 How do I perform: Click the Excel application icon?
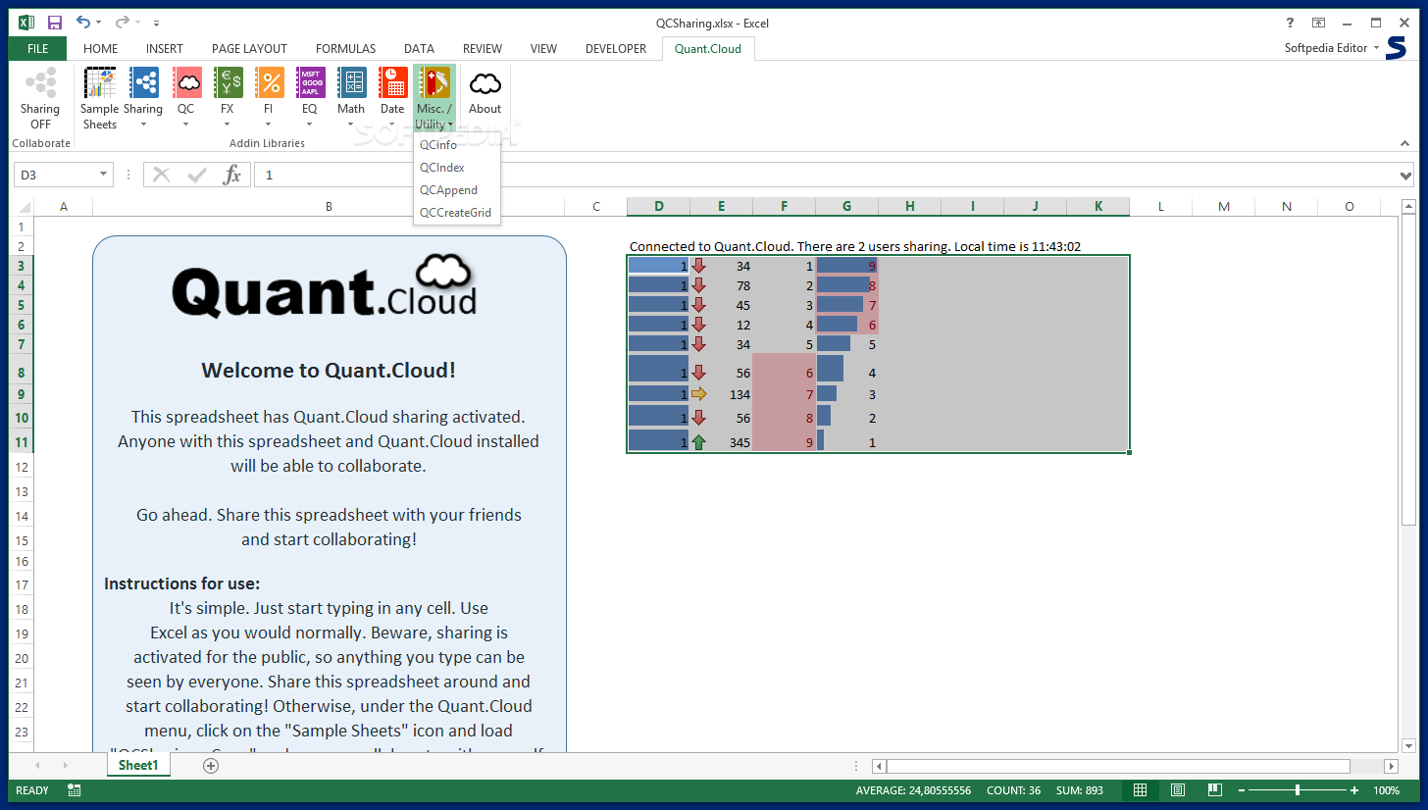pos(26,22)
